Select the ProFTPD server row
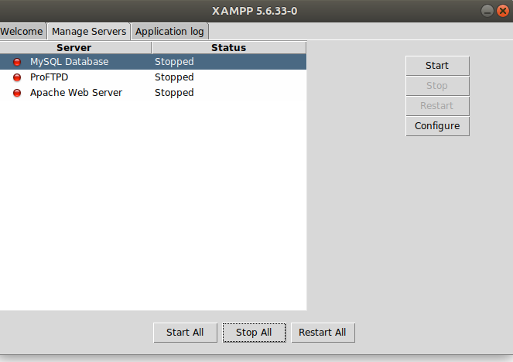Screen dimensions: 513x362 coord(153,77)
